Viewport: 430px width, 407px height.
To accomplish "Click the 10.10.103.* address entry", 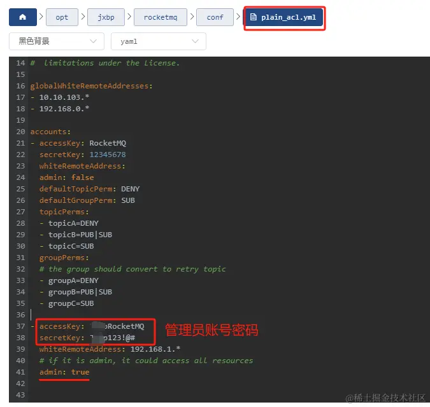I will [64, 97].
